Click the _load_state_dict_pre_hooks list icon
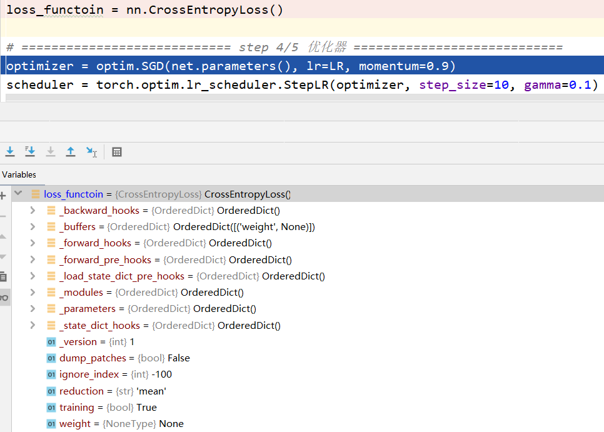The image size is (604, 432). [x=51, y=276]
